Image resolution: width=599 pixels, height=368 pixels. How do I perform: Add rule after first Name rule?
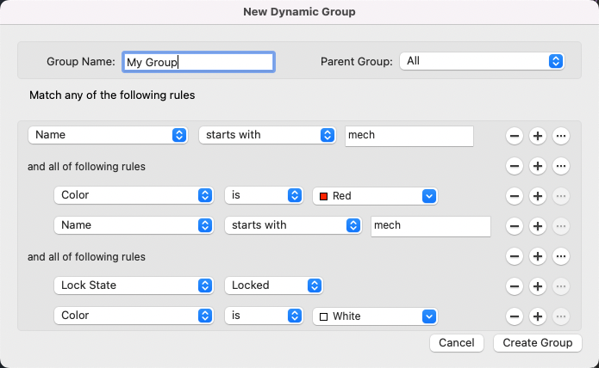click(x=537, y=136)
